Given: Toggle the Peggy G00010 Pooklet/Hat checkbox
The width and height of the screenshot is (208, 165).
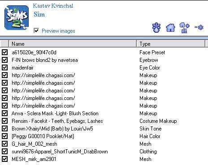Looking at the screenshot, I should coord(4,136).
